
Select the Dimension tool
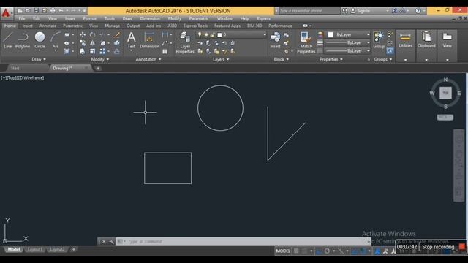coord(149,40)
